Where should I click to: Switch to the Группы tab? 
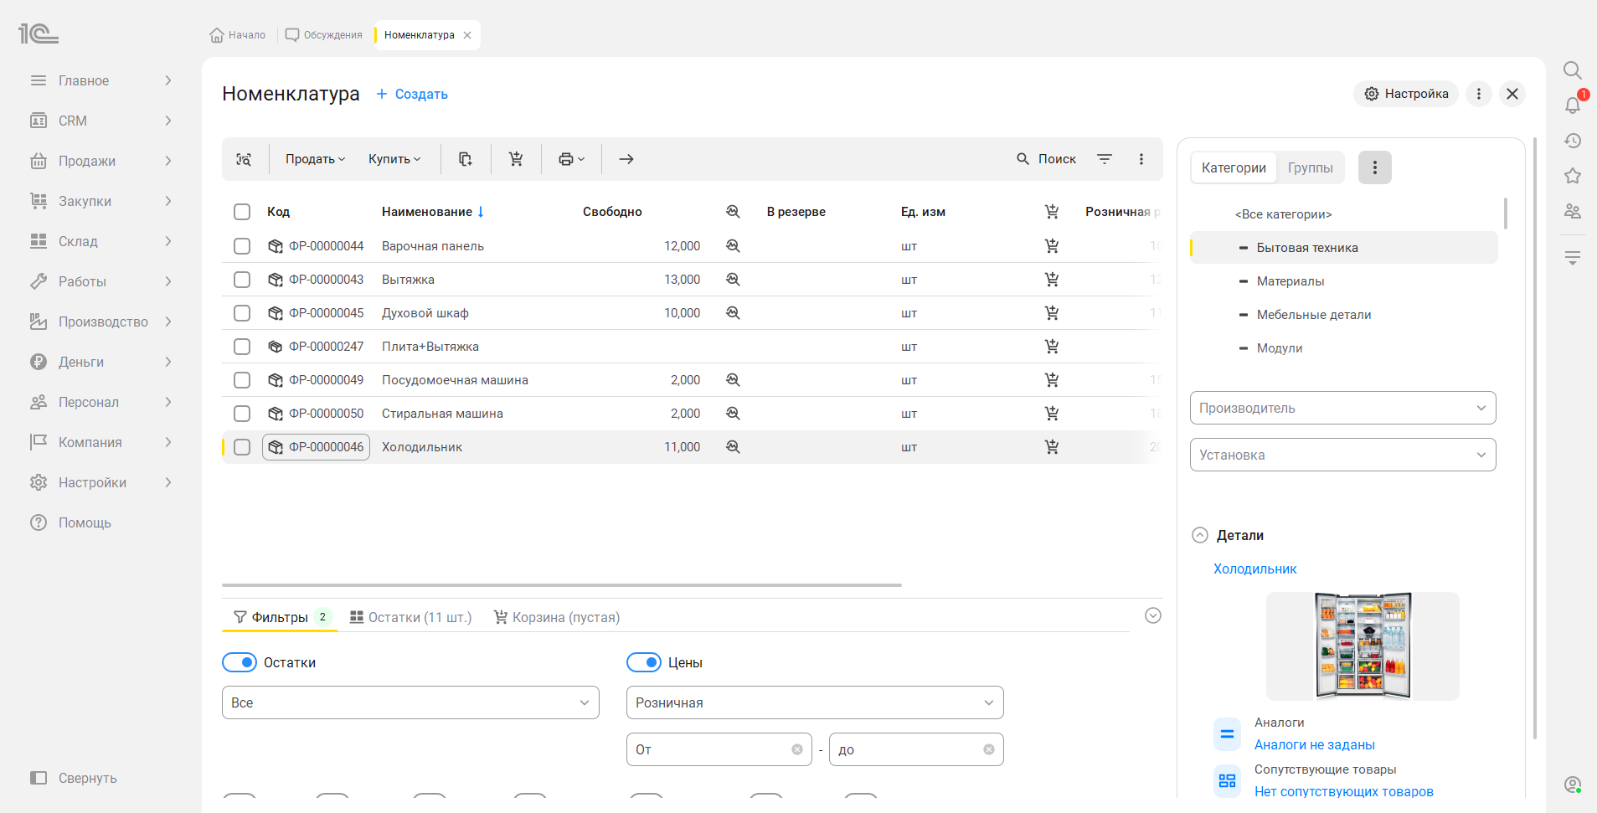click(1311, 167)
